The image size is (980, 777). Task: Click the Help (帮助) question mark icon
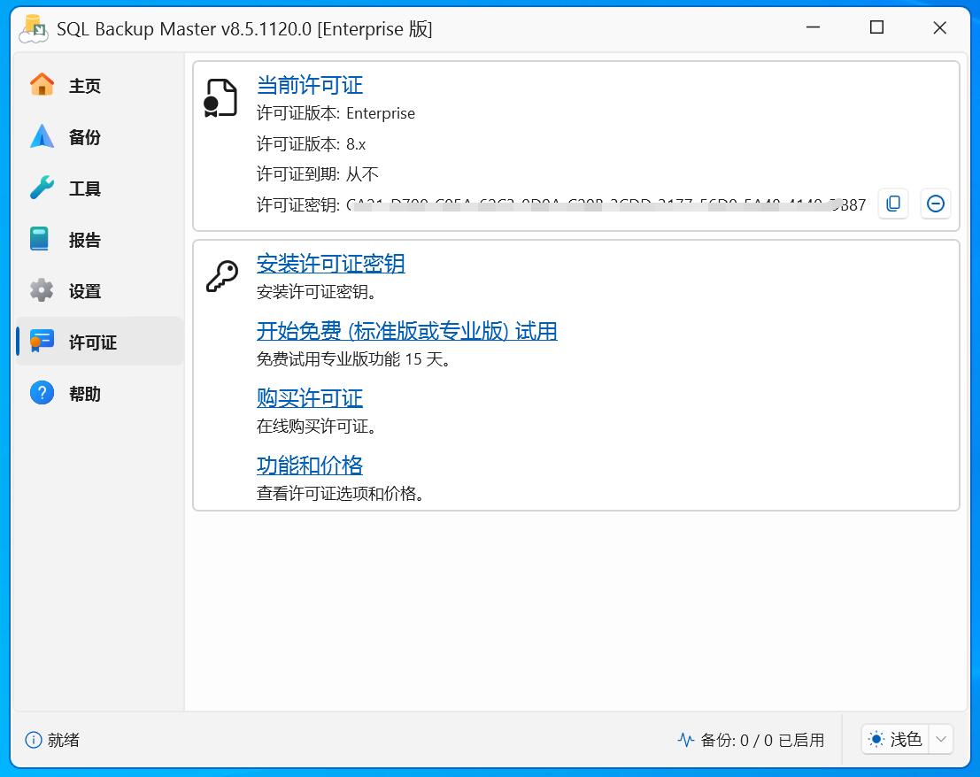42,393
